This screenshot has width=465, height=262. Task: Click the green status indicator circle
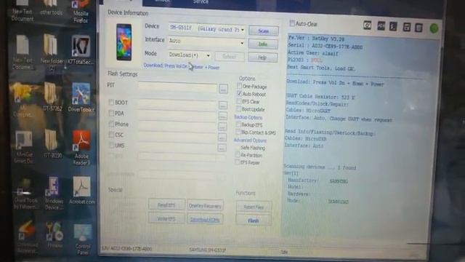click(434, 28)
